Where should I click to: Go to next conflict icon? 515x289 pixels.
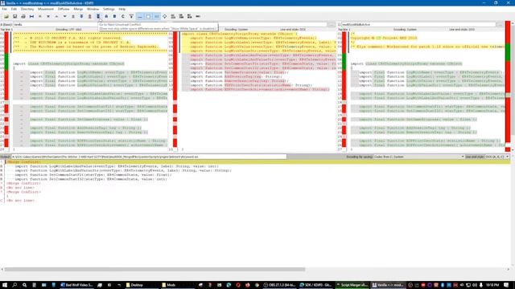click(81, 16)
